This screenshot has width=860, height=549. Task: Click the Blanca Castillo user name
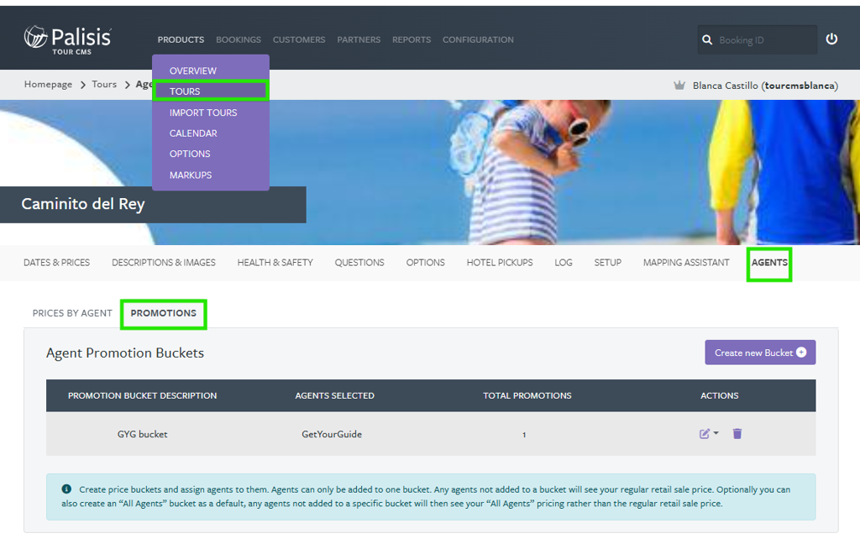click(x=765, y=86)
